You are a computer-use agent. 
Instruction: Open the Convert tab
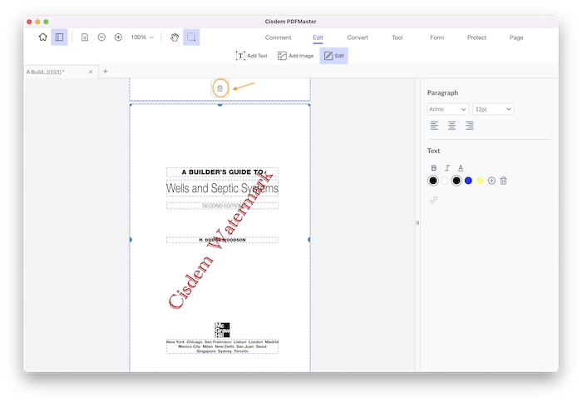pos(358,37)
